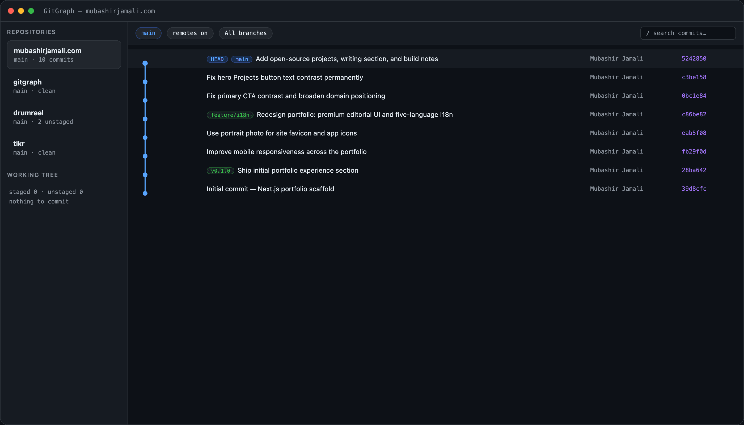Image resolution: width=744 pixels, height=425 pixels.
Task: Switch to the drumreel repository
Action: pos(64,117)
